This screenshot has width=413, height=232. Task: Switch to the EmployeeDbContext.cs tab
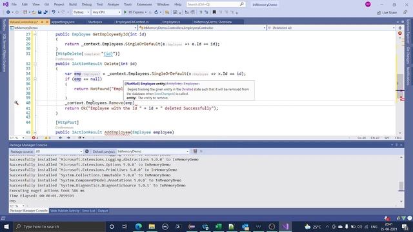click(132, 22)
